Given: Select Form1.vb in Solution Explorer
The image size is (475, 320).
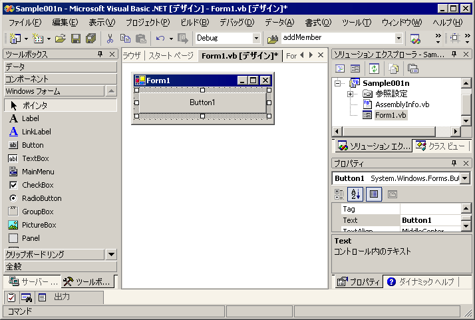Looking at the screenshot, I should pyautogui.click(x=391, y=115).
